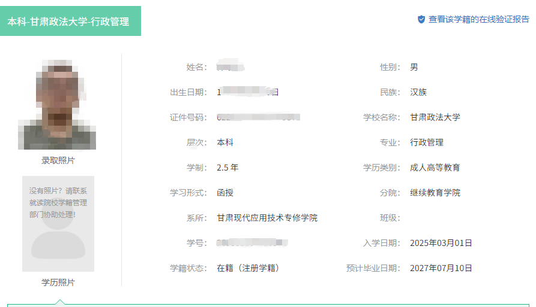The height and width of the screenshot is (307, 536).
Task: Click the status value 在籍（注册学籍）
Action: (249, 268)
